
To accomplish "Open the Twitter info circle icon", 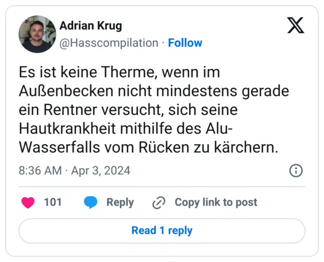I will coord(295,171).
